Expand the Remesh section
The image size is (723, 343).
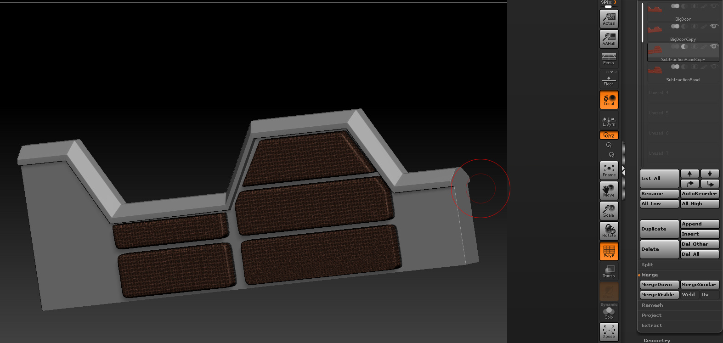(x=652, y=305)
